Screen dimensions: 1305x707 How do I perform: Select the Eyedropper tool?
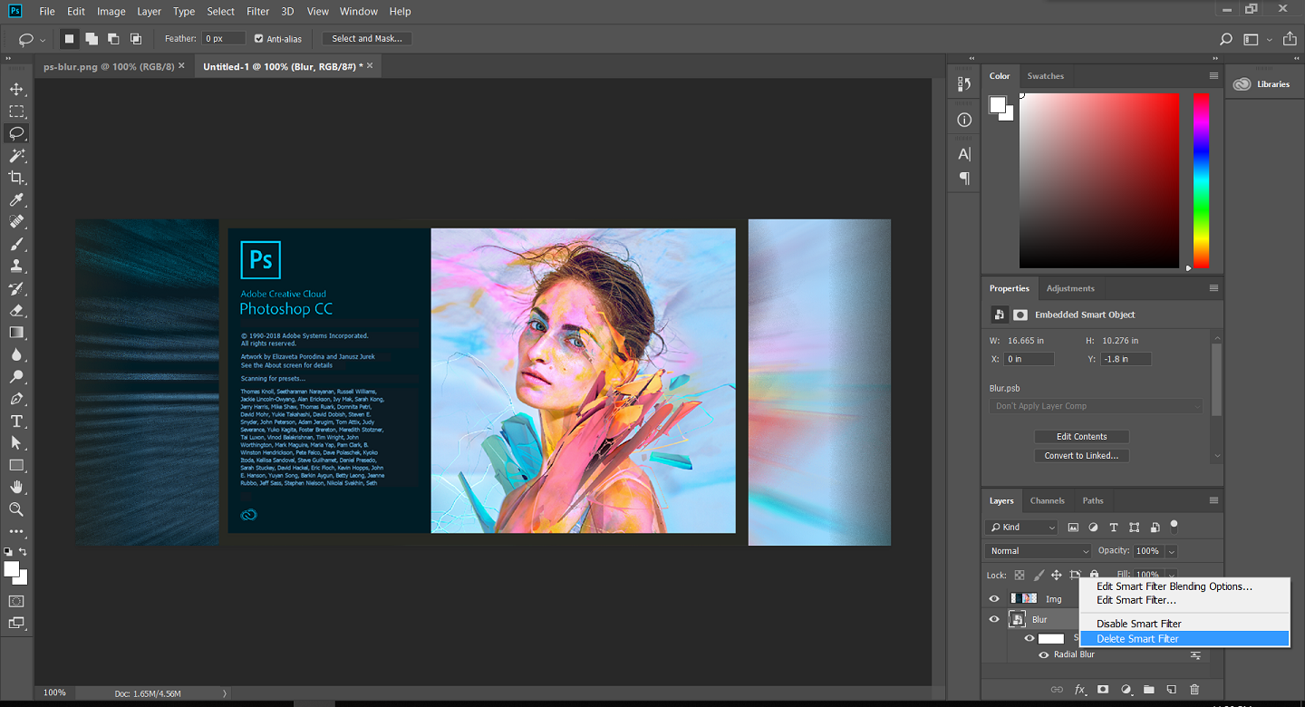[16, 200]
